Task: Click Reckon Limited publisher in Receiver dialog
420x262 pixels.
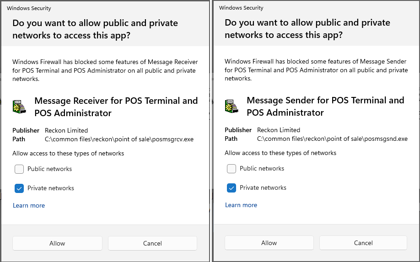Action: point(66,130)
